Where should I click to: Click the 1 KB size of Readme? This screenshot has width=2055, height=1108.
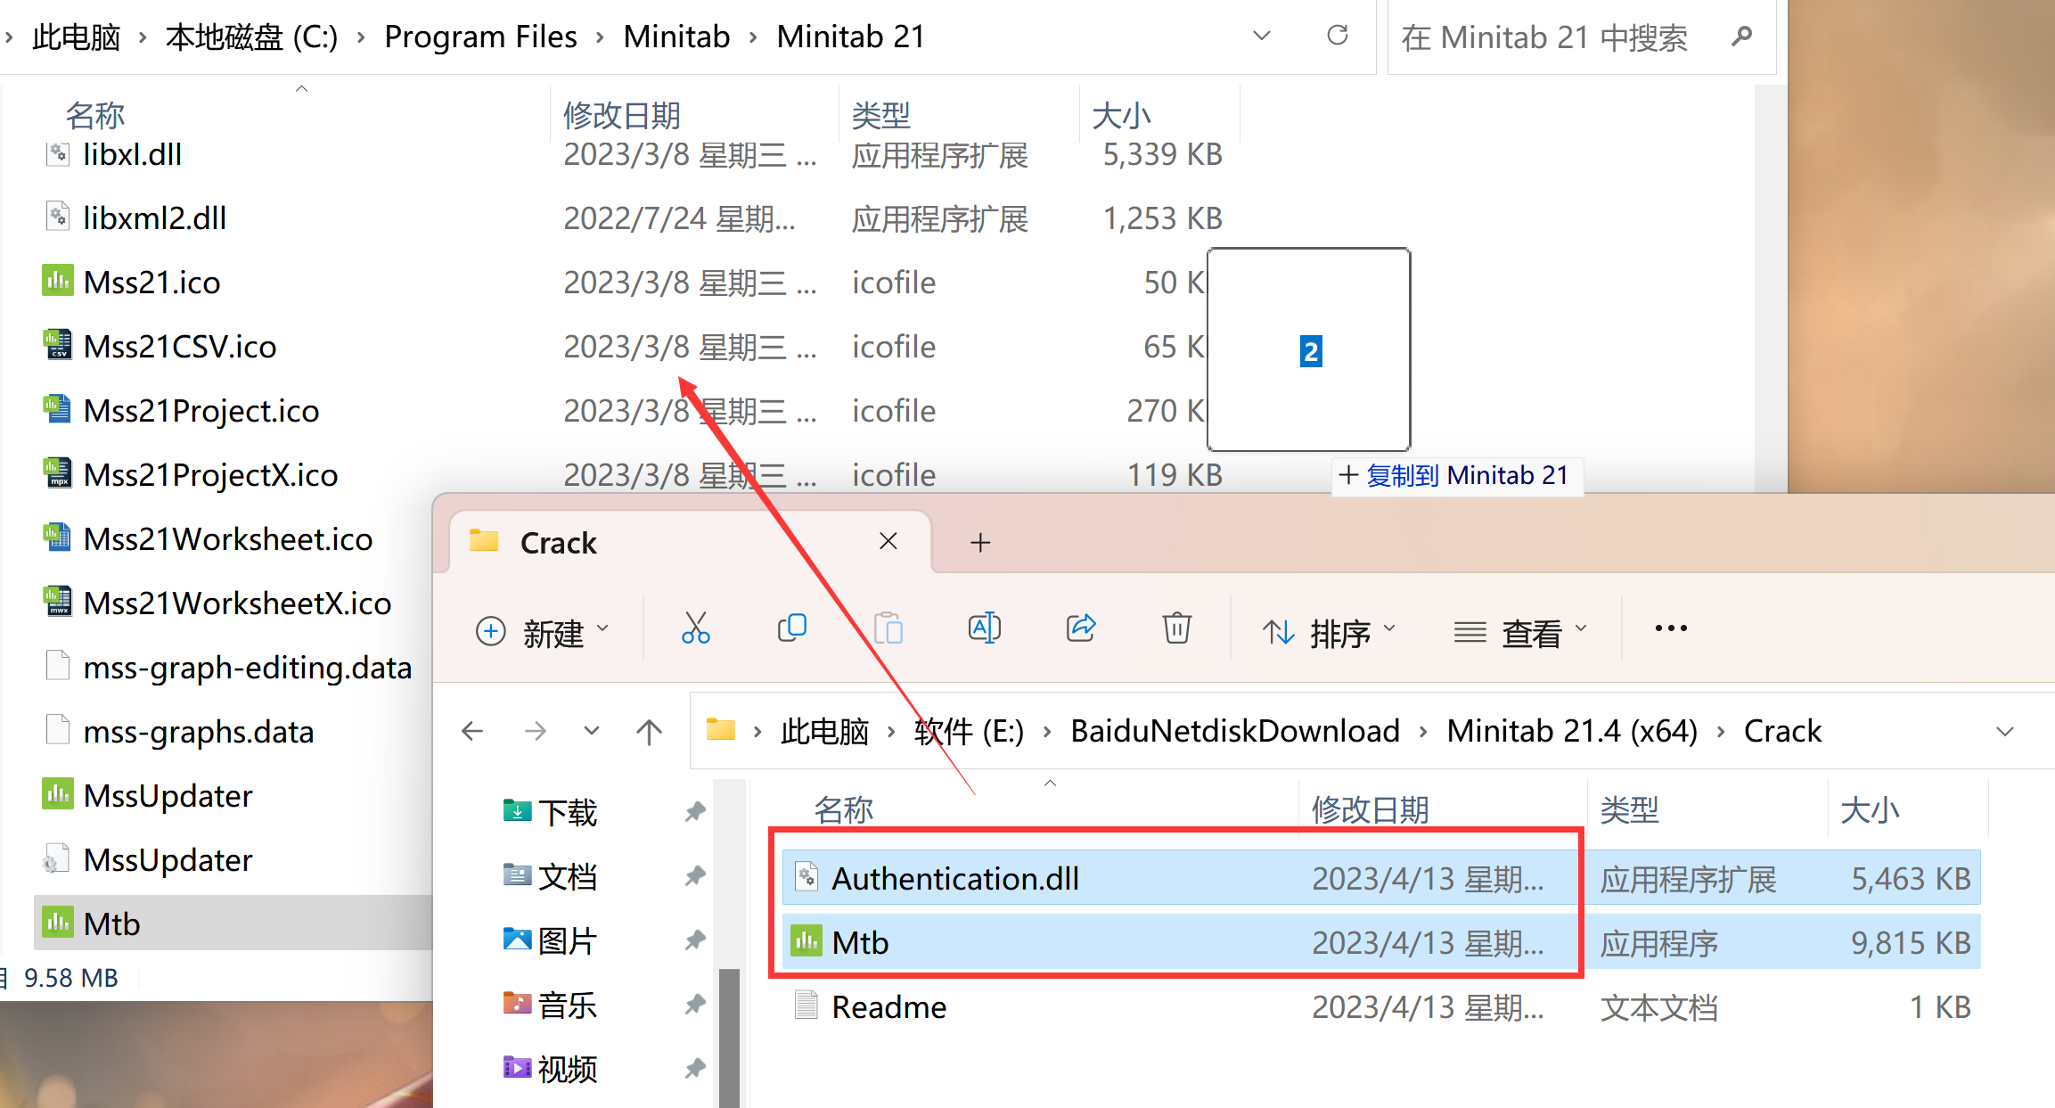click(1940, 1006)
